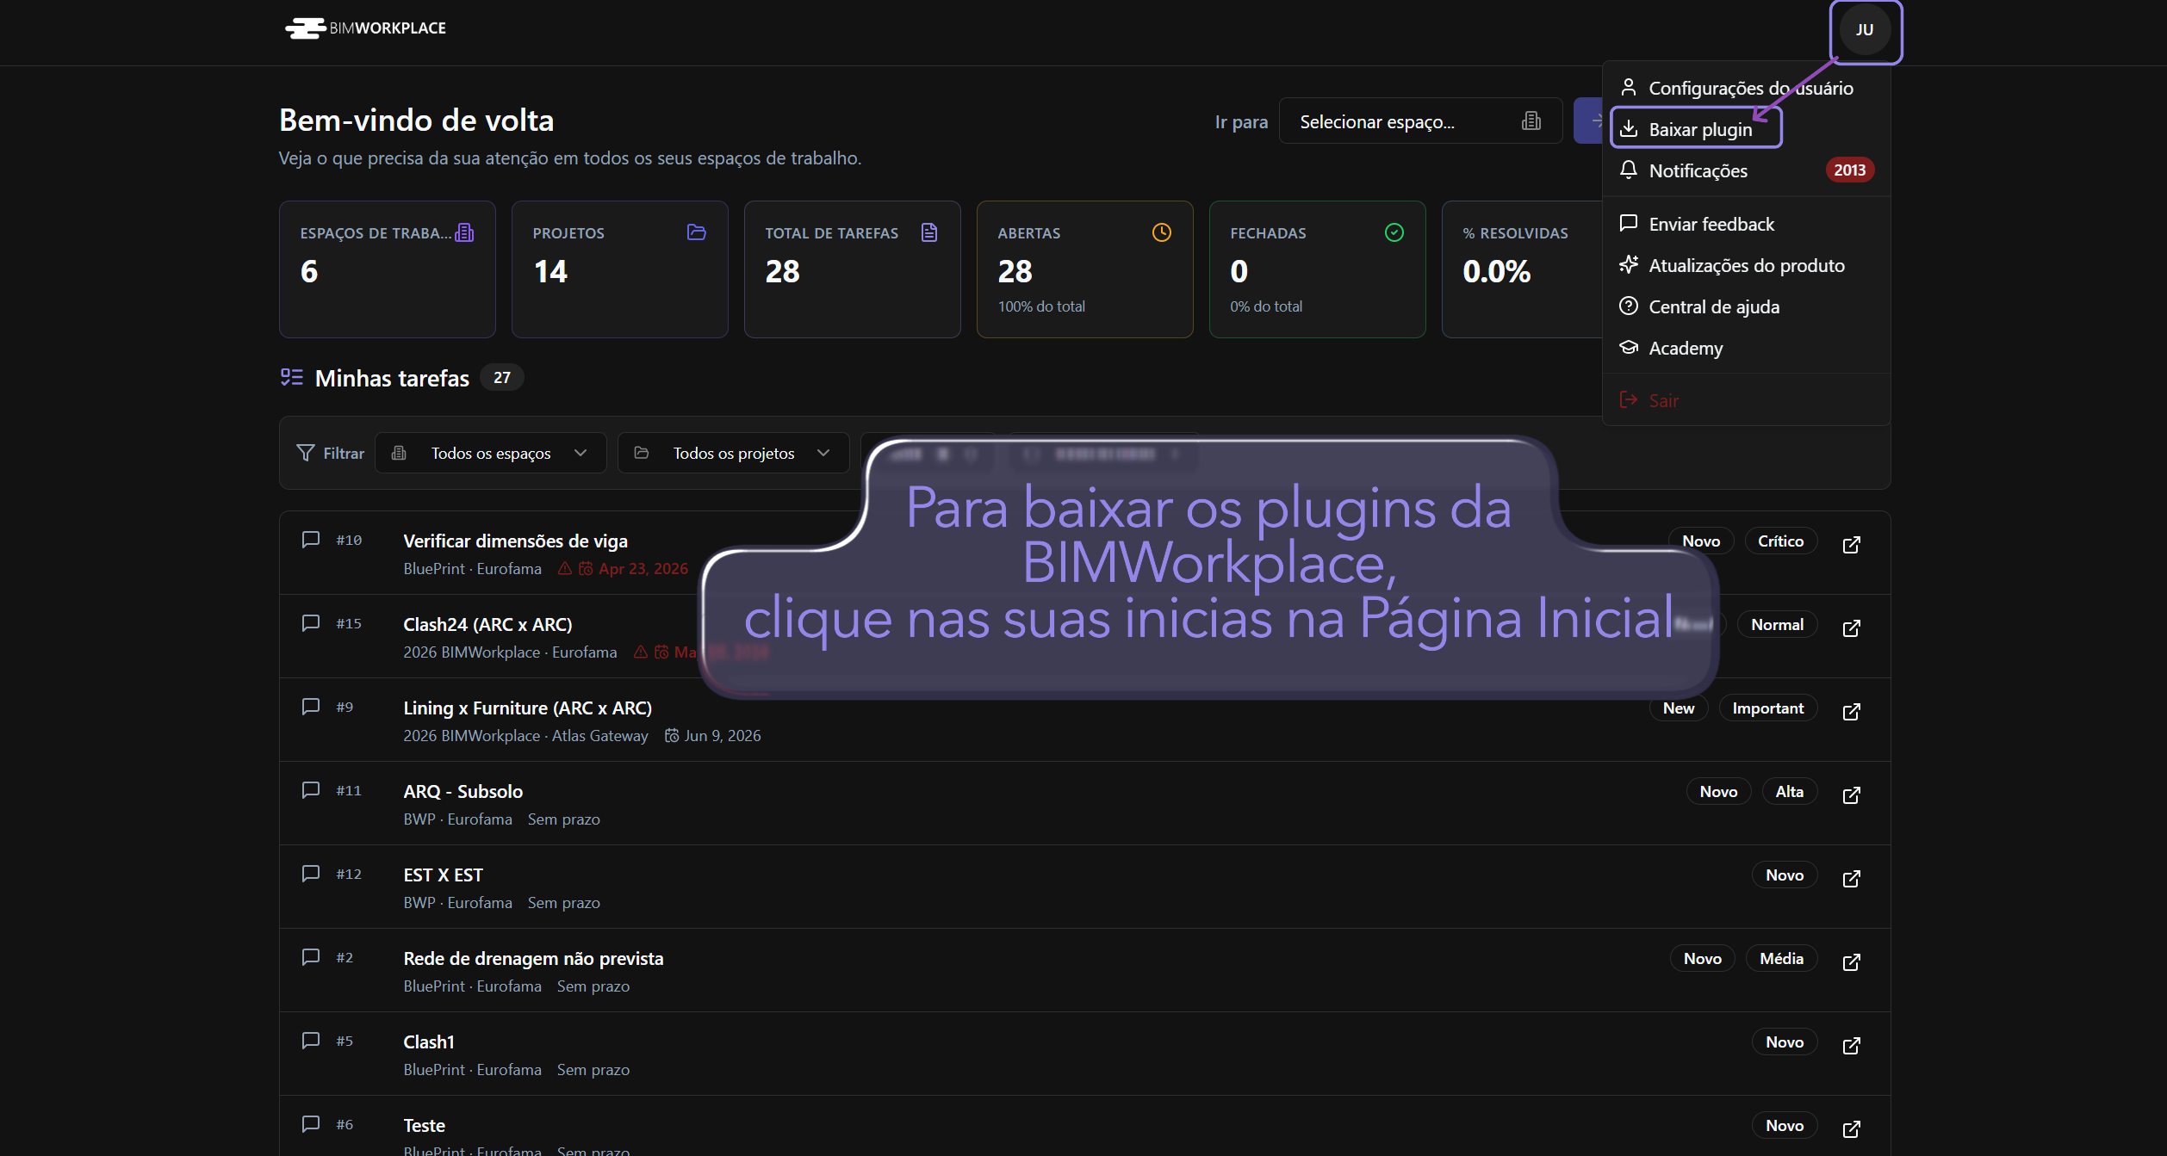Click task title Verificar dimensões de viga
The height and width of the screenshot is (1156, 2167).
(515, 541)
